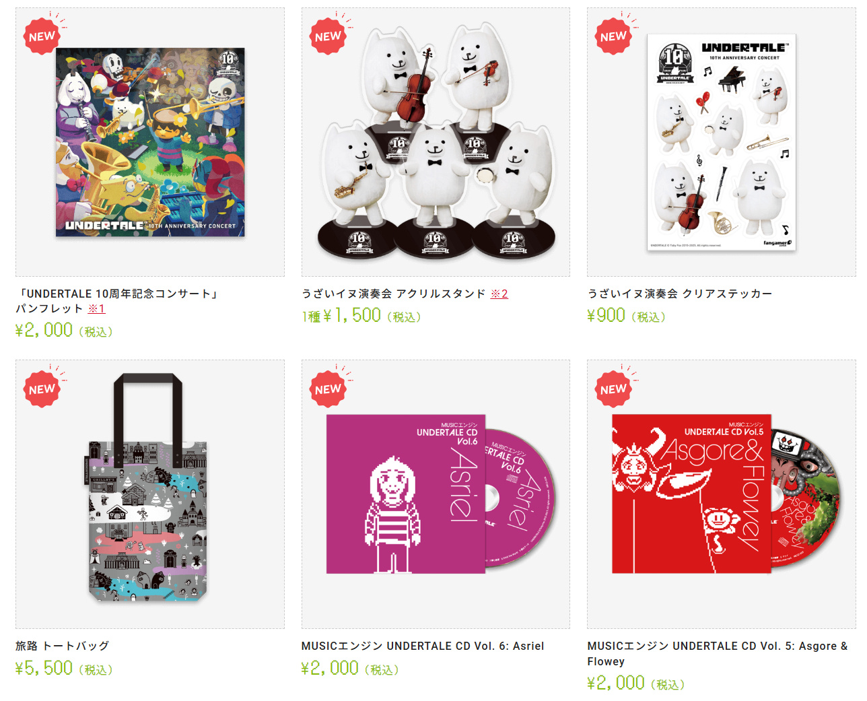Open the Annoying Dog acrylic stand image
This screenshot has width=867, height=701.
436,142
